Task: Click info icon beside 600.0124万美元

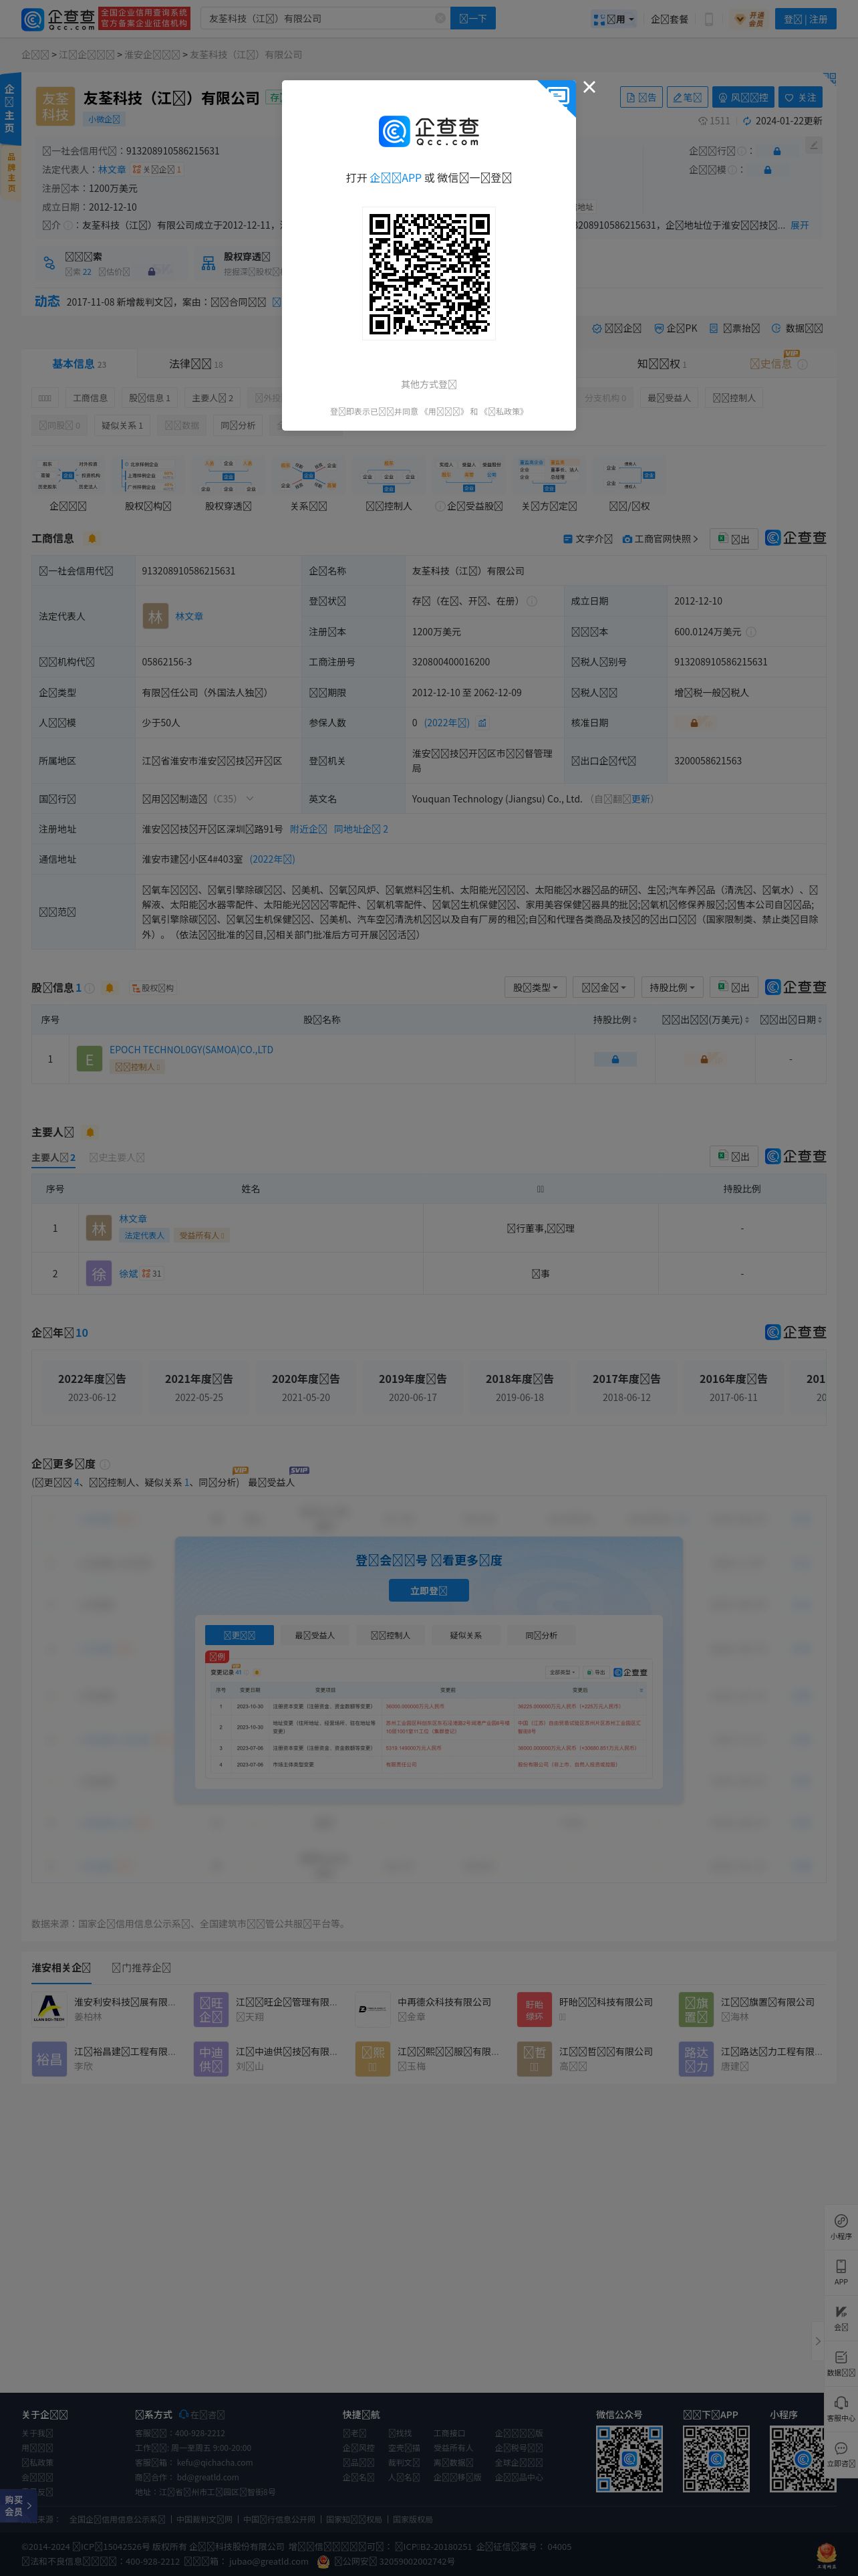Action: pyautogui.click(x=751, y=632)
